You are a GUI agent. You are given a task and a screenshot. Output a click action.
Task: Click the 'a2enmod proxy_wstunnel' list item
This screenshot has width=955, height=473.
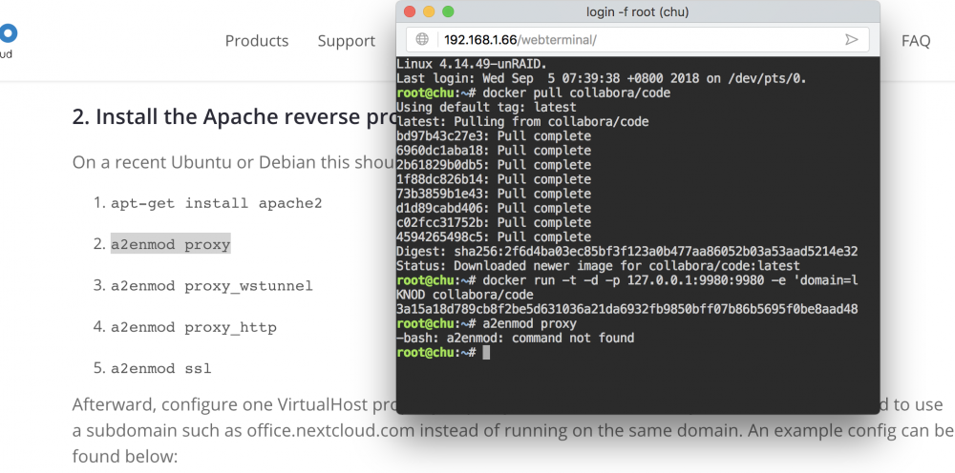click(211, 286)
